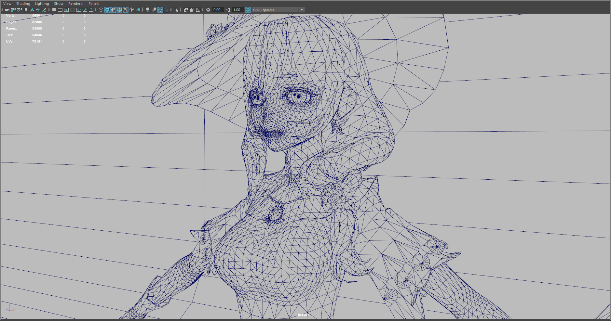Click the Gamma value field 1.00
This screenshot has height=321, width=611.
(238, 10)
